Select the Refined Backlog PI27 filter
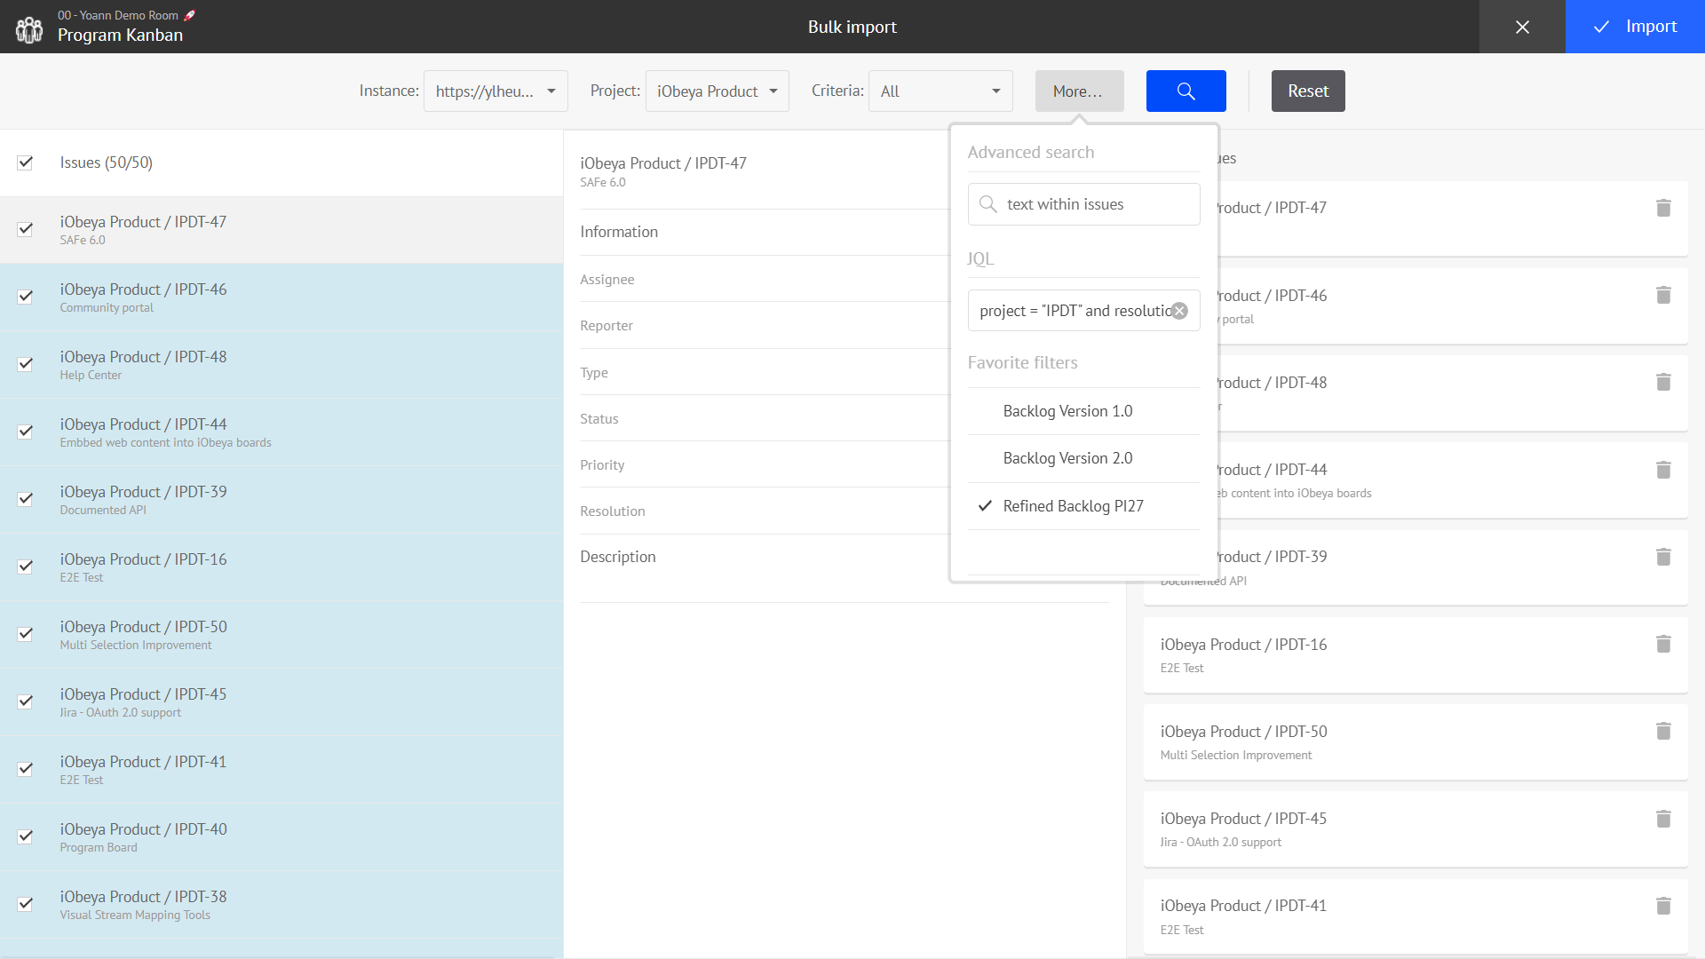 pyautogui.click(x=1083, y=506)
